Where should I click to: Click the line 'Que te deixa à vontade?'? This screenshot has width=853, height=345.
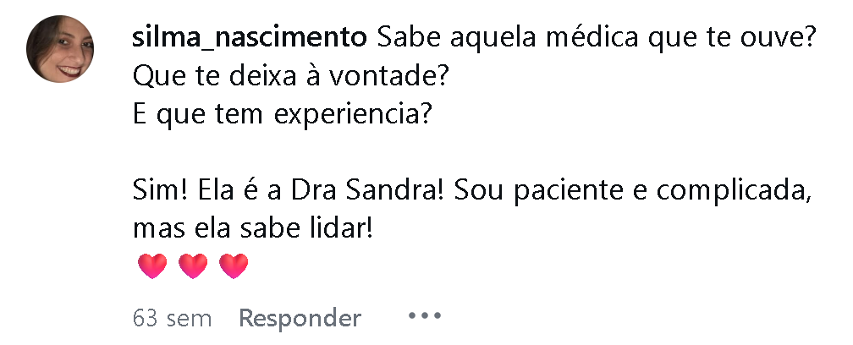[290, 79]
